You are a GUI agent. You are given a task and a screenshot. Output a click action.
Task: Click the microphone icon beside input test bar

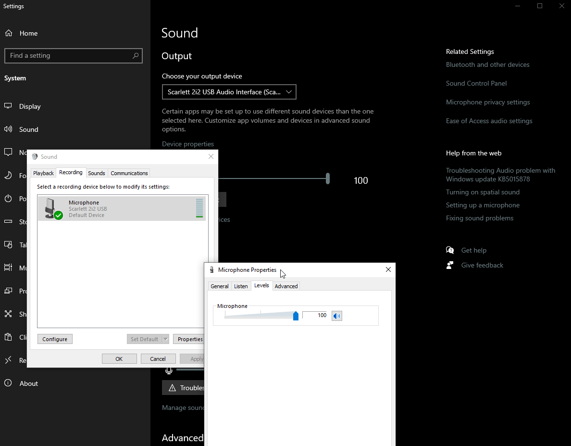[169, 370]
